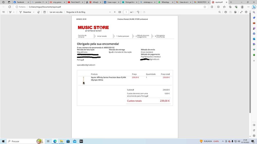Zoom in the PDF with plus button
This screenshot has height=144, width=257.
[115, 12]
